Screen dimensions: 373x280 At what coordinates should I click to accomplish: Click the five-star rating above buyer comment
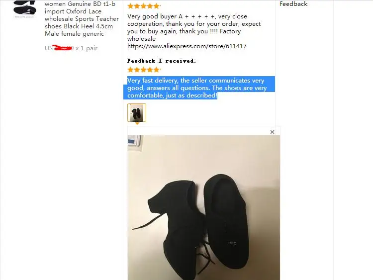(x=144, y=6)
